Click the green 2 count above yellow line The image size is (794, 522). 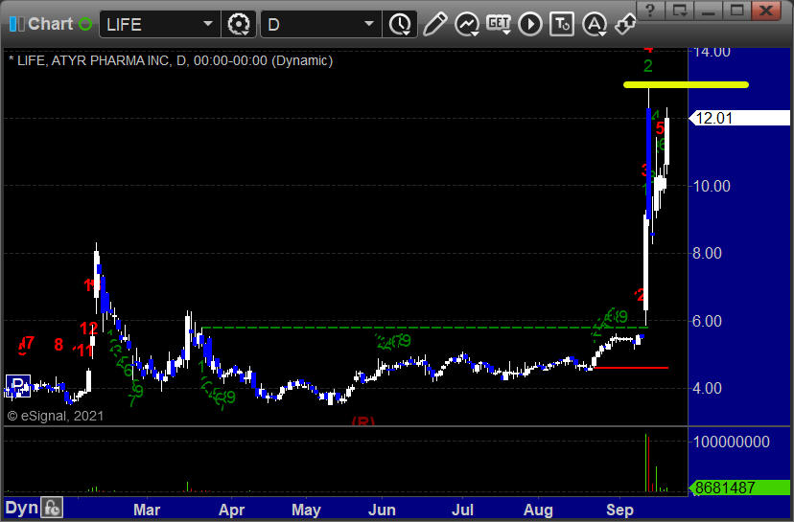[x=647, y=66]
